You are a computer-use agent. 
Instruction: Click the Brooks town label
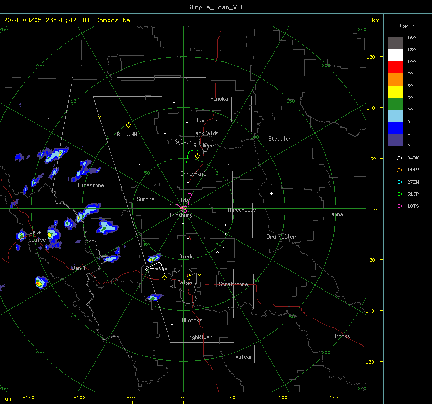(341, 336)
